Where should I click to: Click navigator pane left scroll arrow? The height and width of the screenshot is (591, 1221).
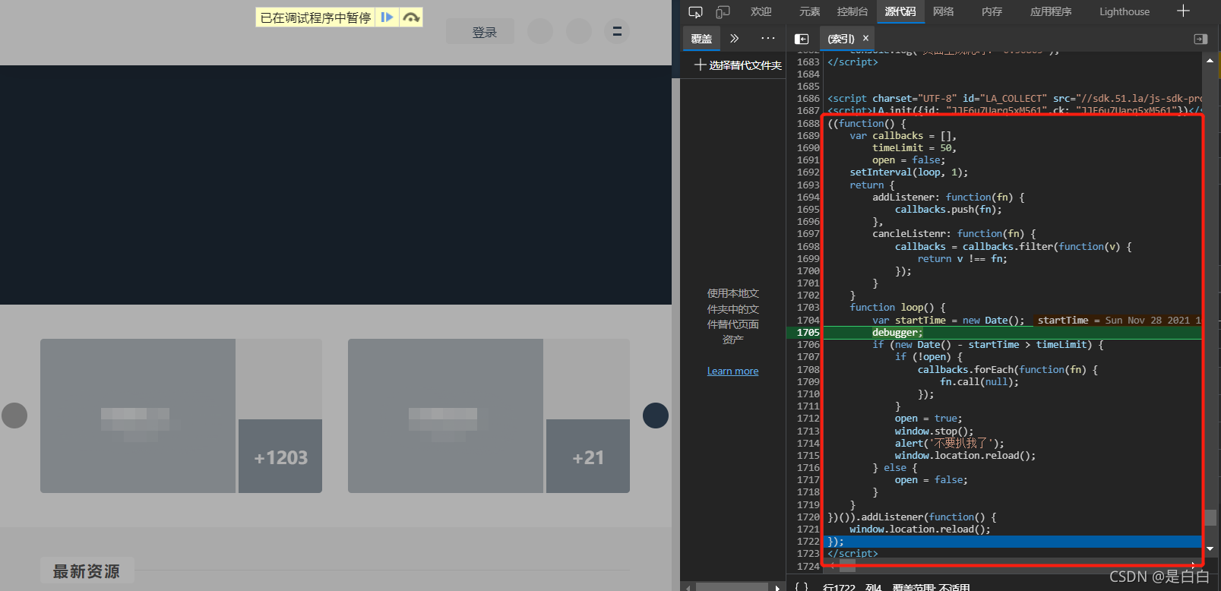click(x=688, y=587)
